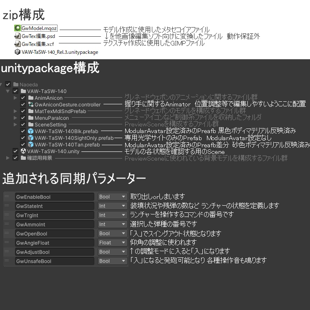Open type dropdown for GwAmmoInt
The width and height of the screenshot is (310, 310).
pos(112,224)
